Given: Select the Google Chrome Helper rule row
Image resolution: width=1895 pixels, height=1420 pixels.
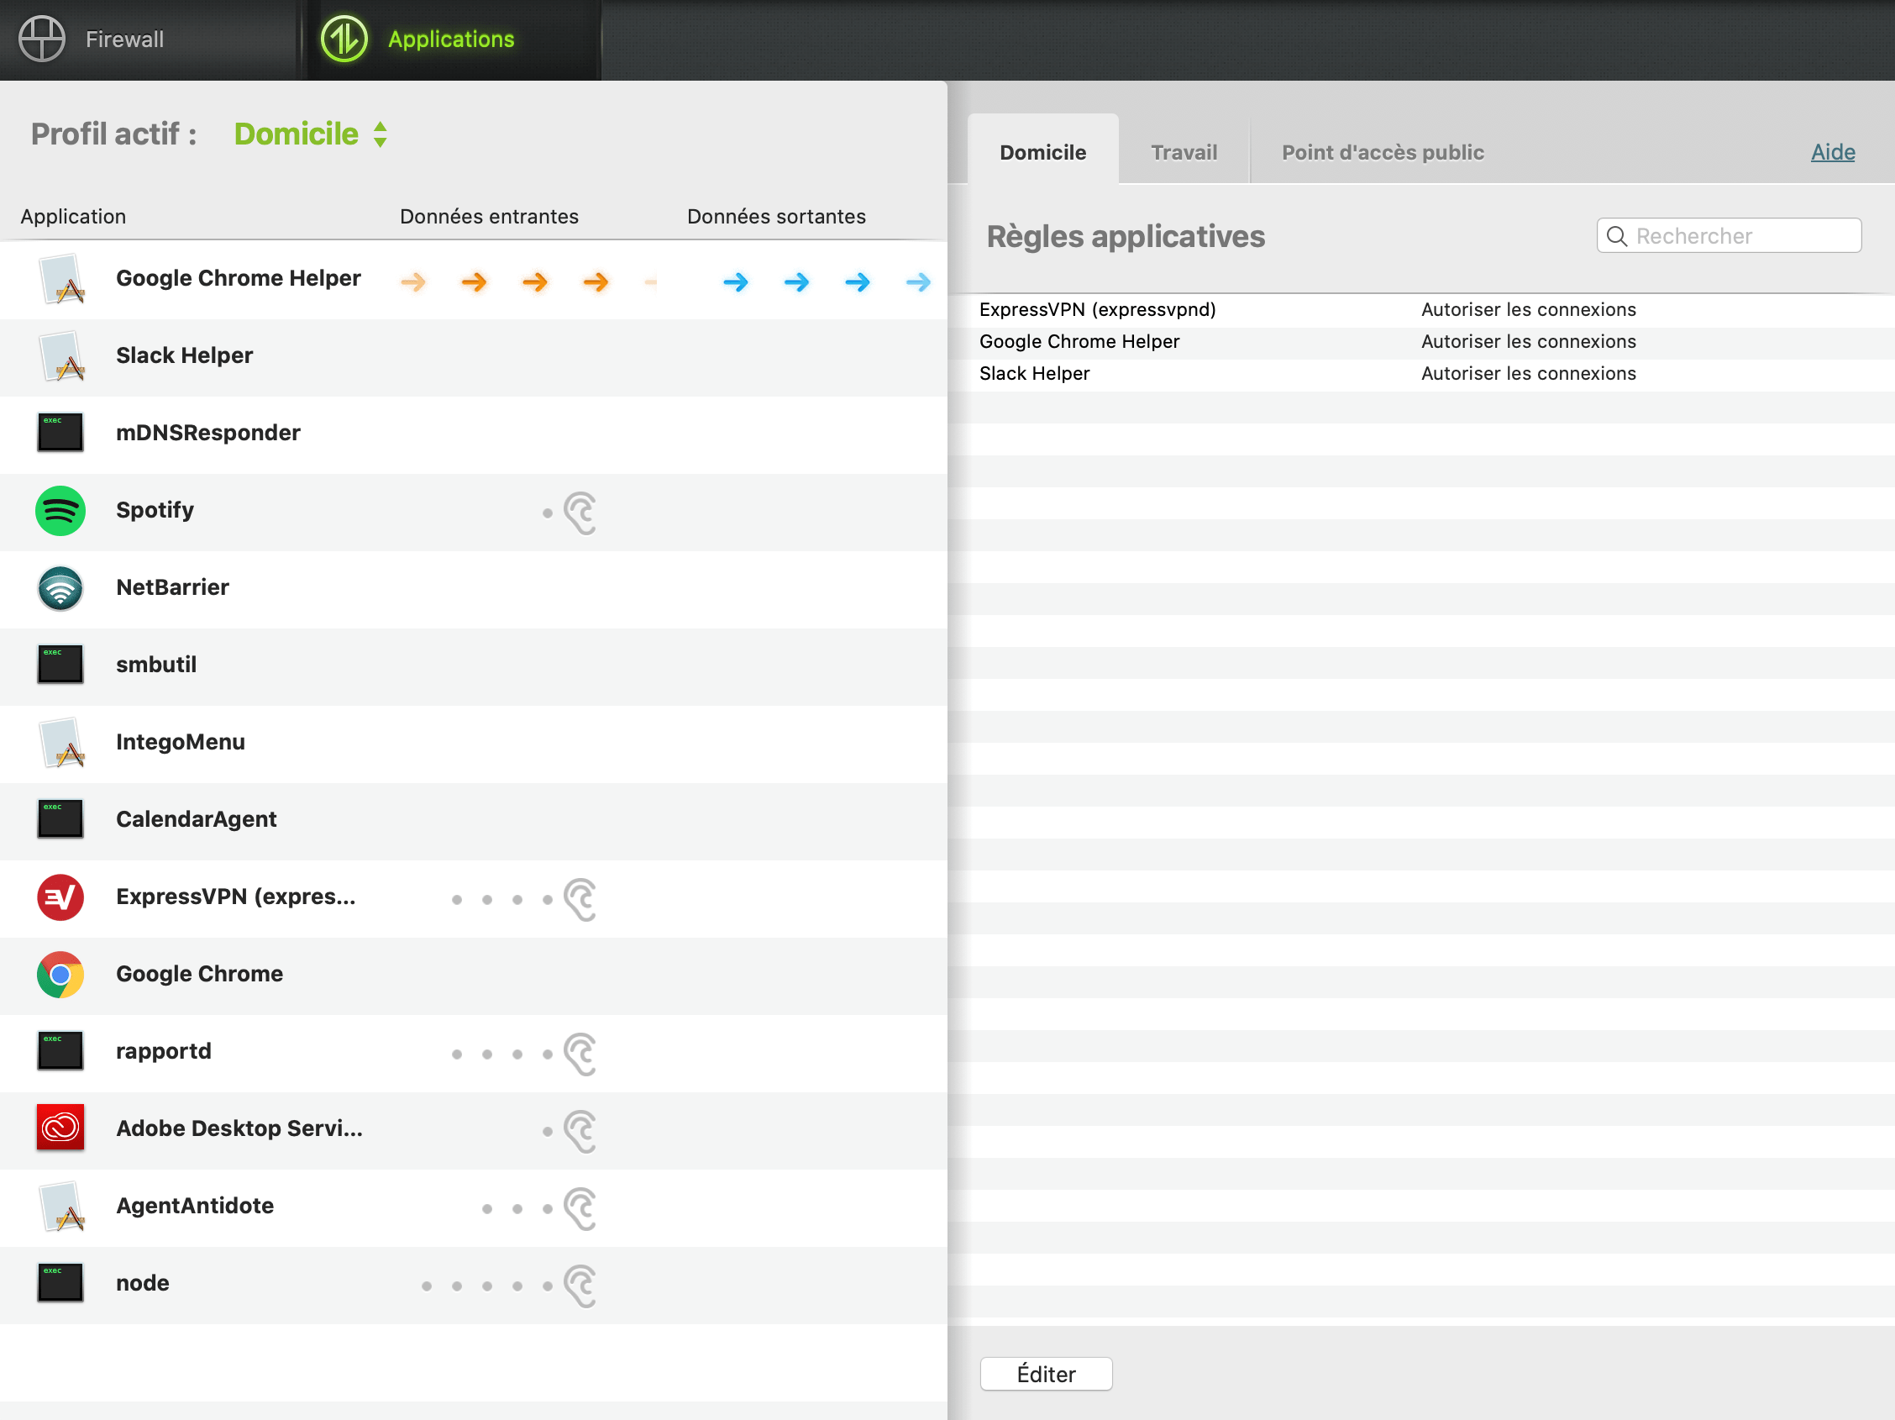Looking at the screenshot, I should coord(1421,342).
